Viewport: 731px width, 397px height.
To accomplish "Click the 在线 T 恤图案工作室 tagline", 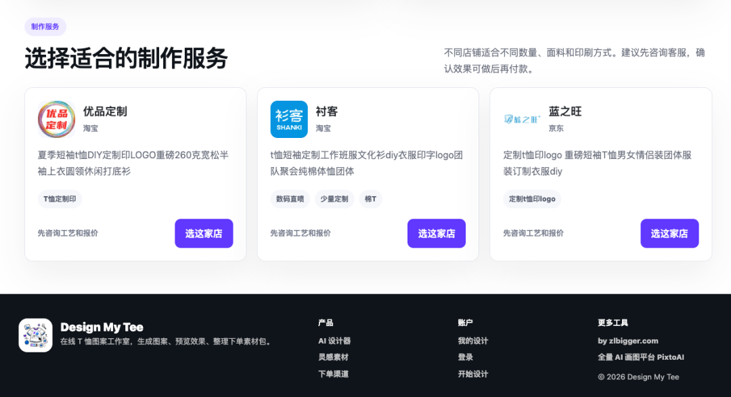I will 167,341.
